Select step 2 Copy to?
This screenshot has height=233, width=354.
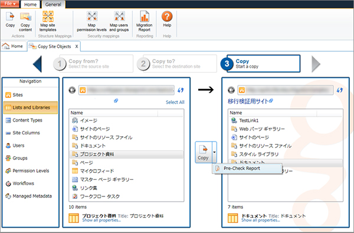(177, 64)
